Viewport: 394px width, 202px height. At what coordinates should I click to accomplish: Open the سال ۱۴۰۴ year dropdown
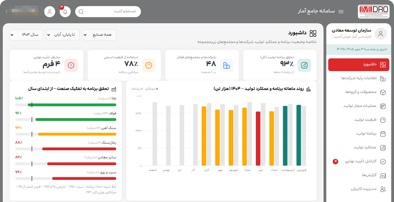[x=26, y=35]
